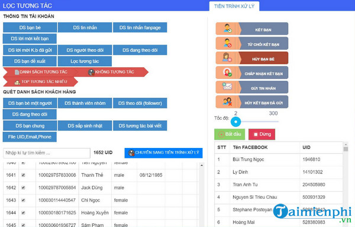Click STT column header
Viewport: 355px width, 227px height.
pos(221,147)
